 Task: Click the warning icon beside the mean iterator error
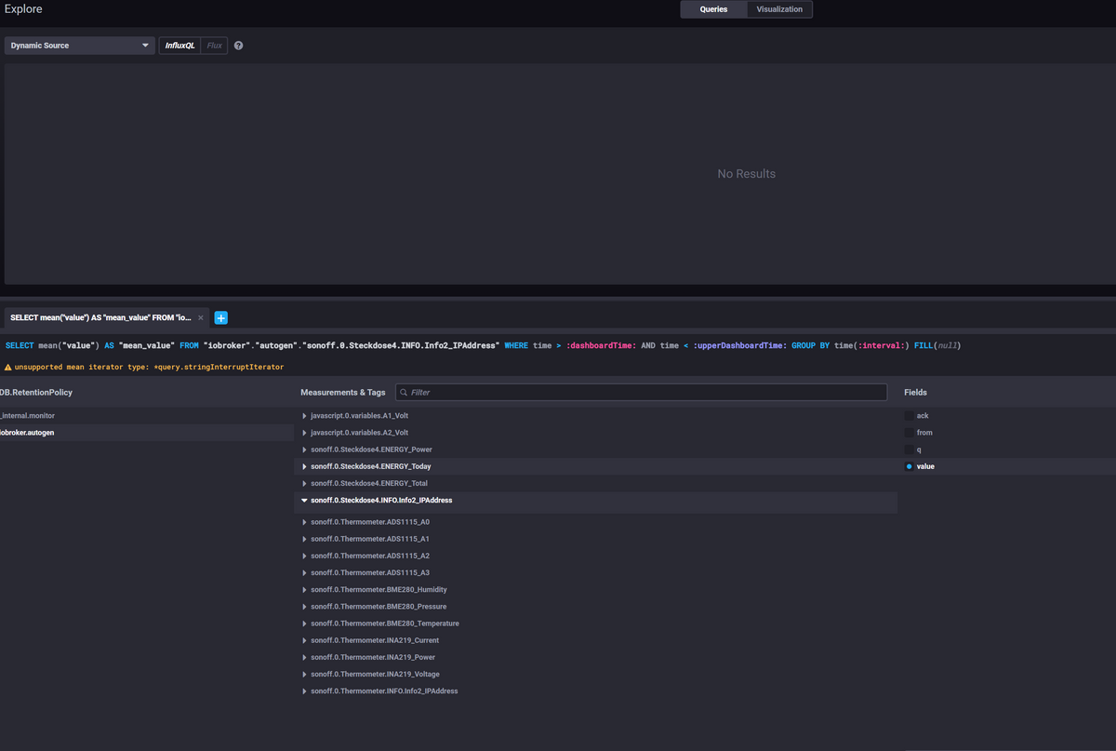point(7,367)
